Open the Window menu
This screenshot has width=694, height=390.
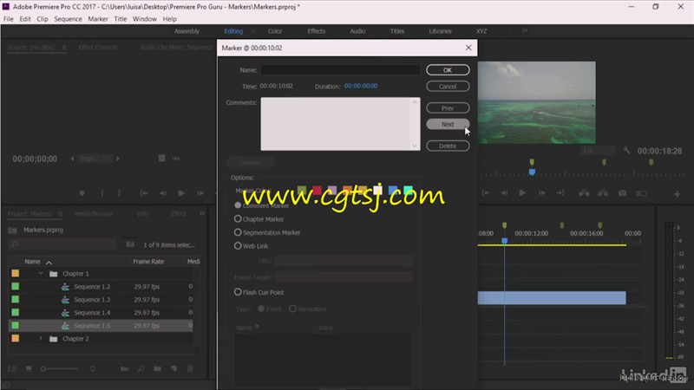145,19
